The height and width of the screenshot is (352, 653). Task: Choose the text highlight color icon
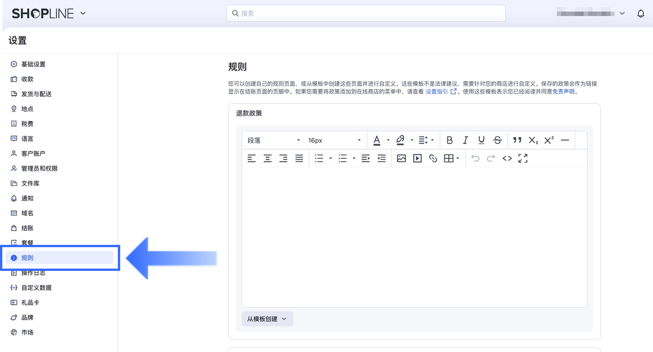400,140
